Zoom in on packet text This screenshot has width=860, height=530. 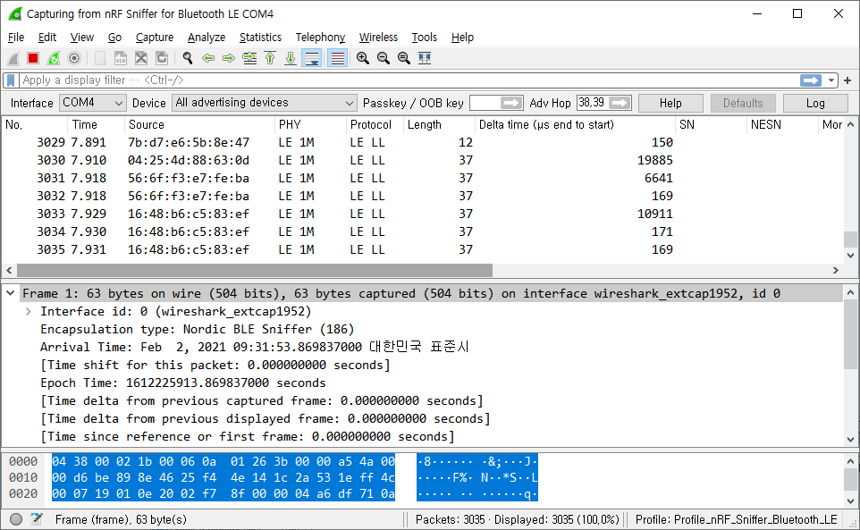(363, 58)
